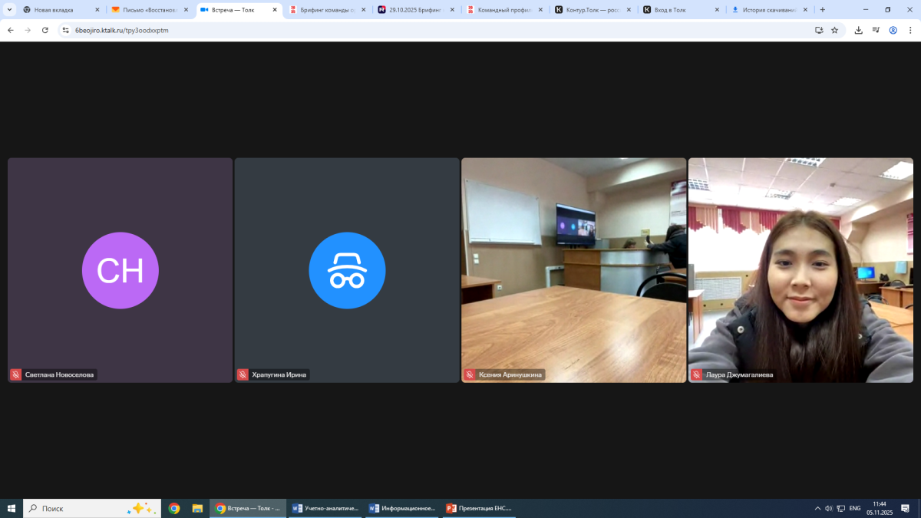The height and width of the screenshot is (518, 921).
Task: Reload the meeting page
Action: coord(45,30)
